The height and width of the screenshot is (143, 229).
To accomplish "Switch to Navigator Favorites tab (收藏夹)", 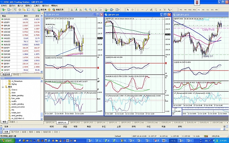I will (12, 122).
